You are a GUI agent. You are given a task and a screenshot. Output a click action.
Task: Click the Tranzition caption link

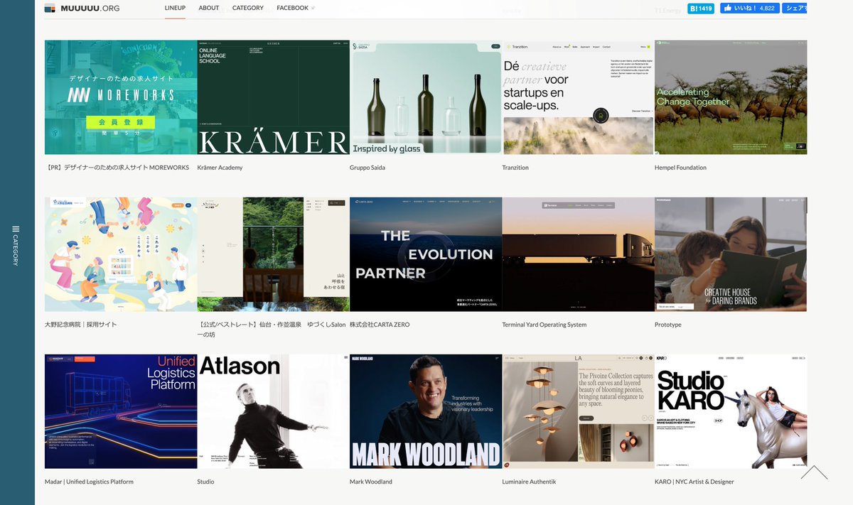tap(515, 168)
